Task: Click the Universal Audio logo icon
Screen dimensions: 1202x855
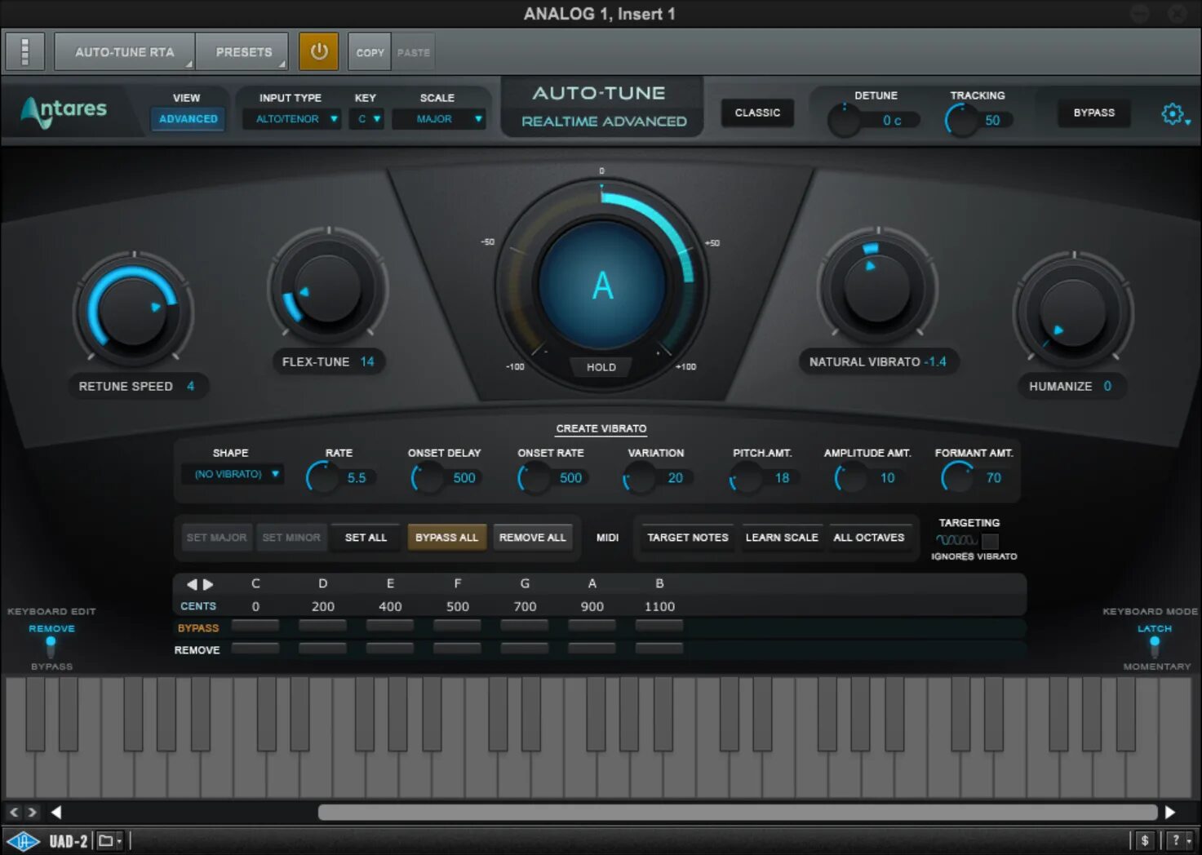Action: (23, 841)
